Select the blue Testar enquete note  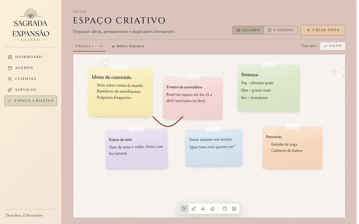pyautogui.click(x=214, y=148)
